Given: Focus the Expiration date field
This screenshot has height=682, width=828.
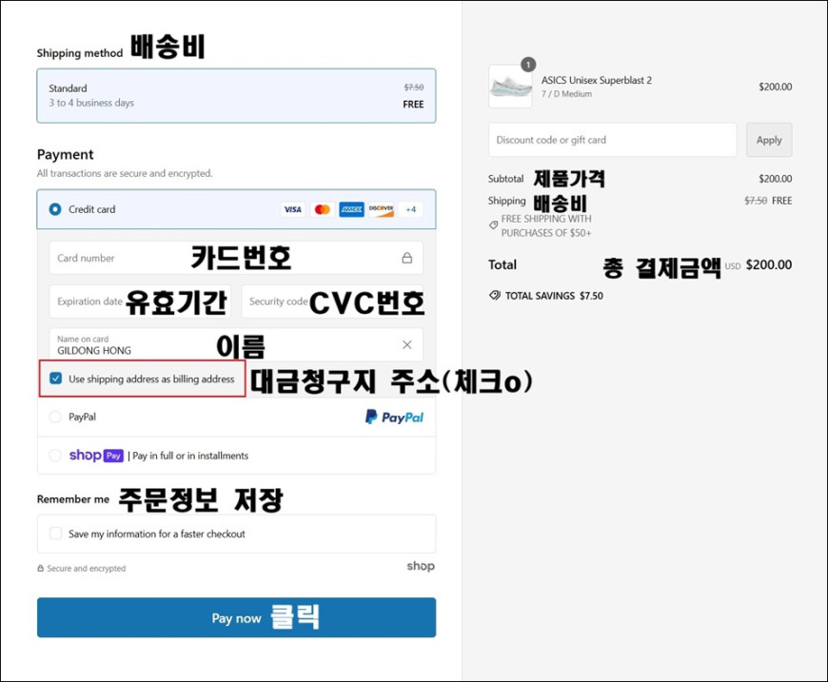Looking at the screenshot, I should pos(140,302).
